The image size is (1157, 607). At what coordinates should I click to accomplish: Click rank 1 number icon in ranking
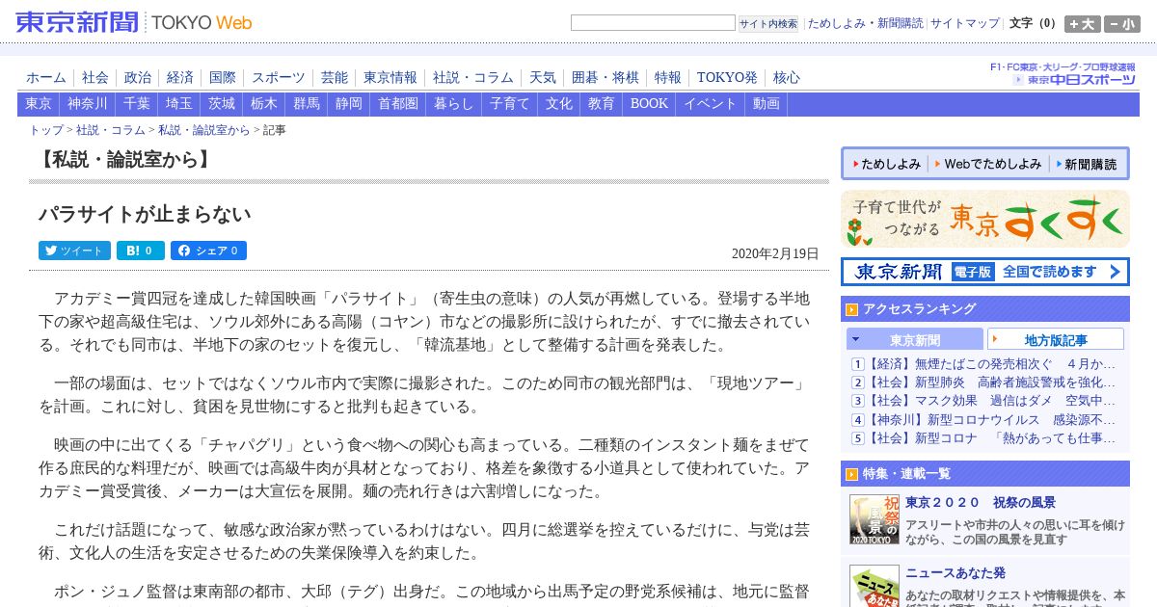857,364
